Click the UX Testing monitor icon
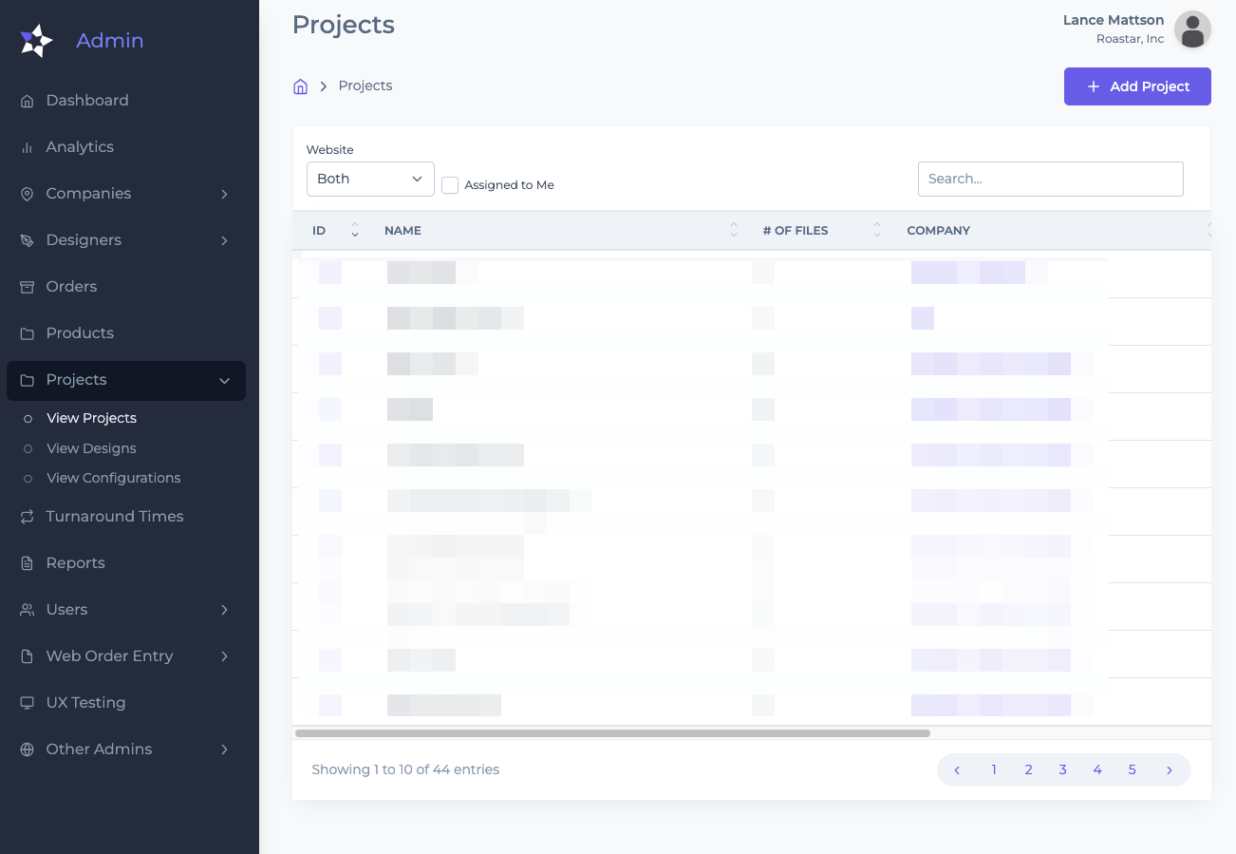1236x854 pixels. [x=28, y=703]
